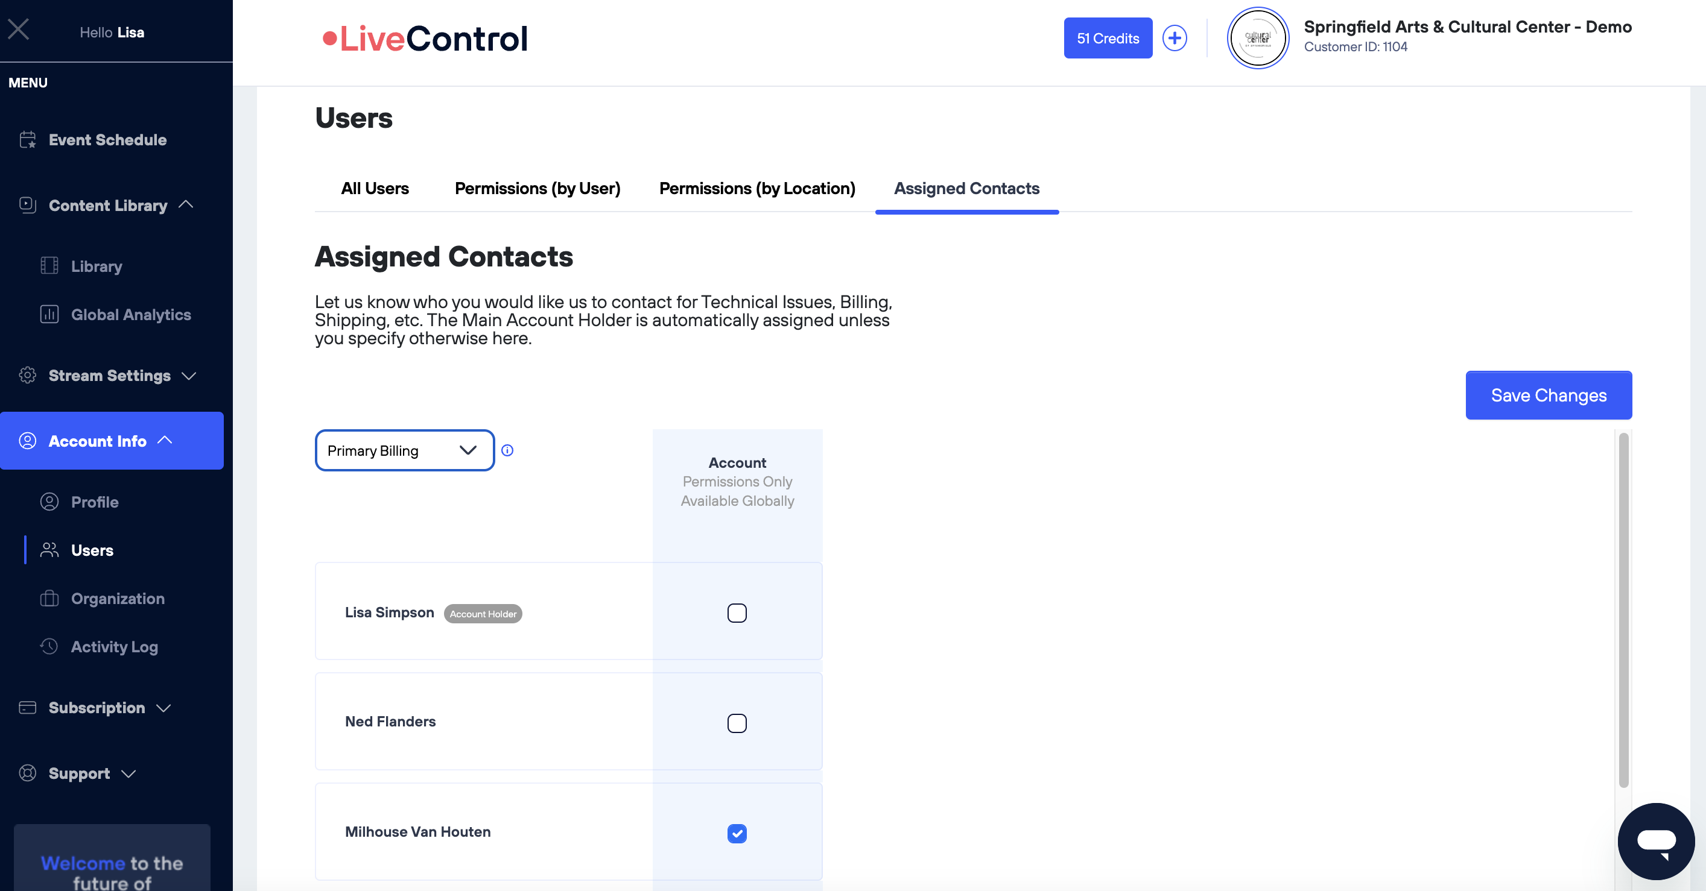Viewport: 1706px width, 891px height.
Task: Click the Global Analytics chart icon
Action: pyautogui.click(x=49, y=315)
